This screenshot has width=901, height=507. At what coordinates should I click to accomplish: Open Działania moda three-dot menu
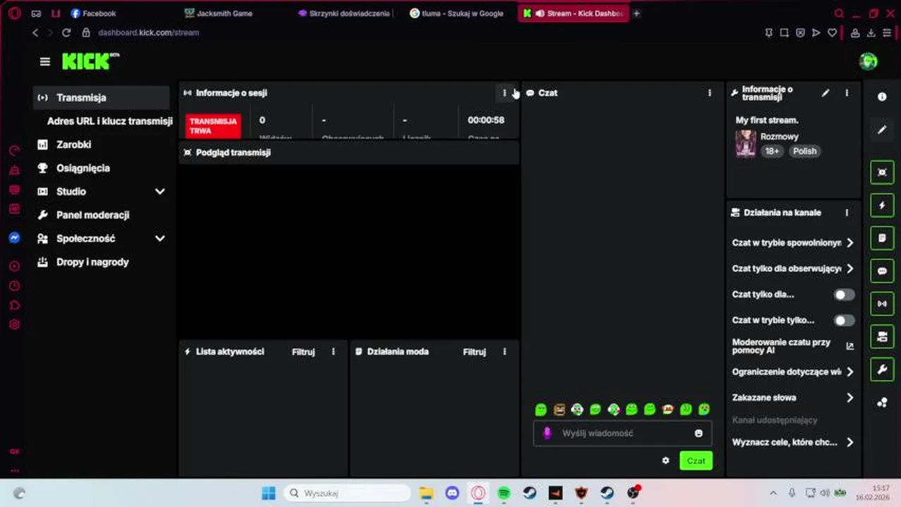[504, 351]
